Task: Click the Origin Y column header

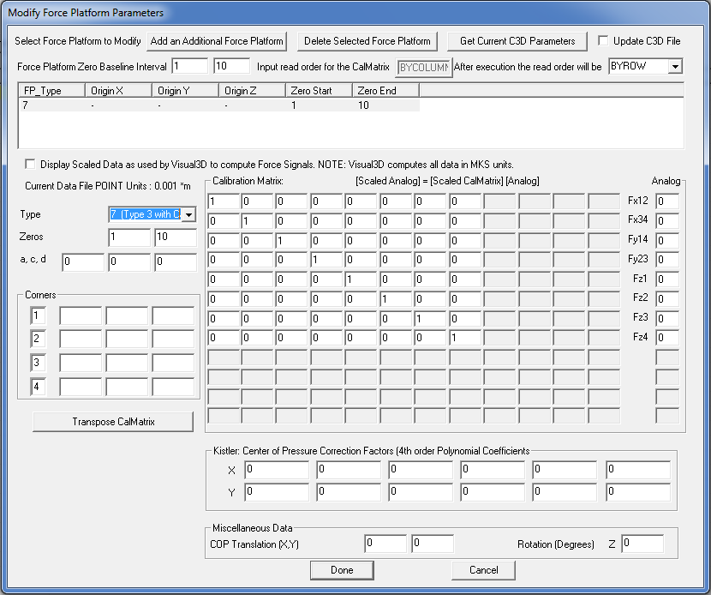Action: click(x=185, y=91)
